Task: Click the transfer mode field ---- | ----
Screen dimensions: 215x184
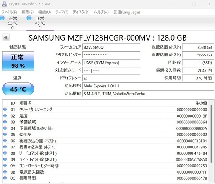Action: click(x=111, y=71)
